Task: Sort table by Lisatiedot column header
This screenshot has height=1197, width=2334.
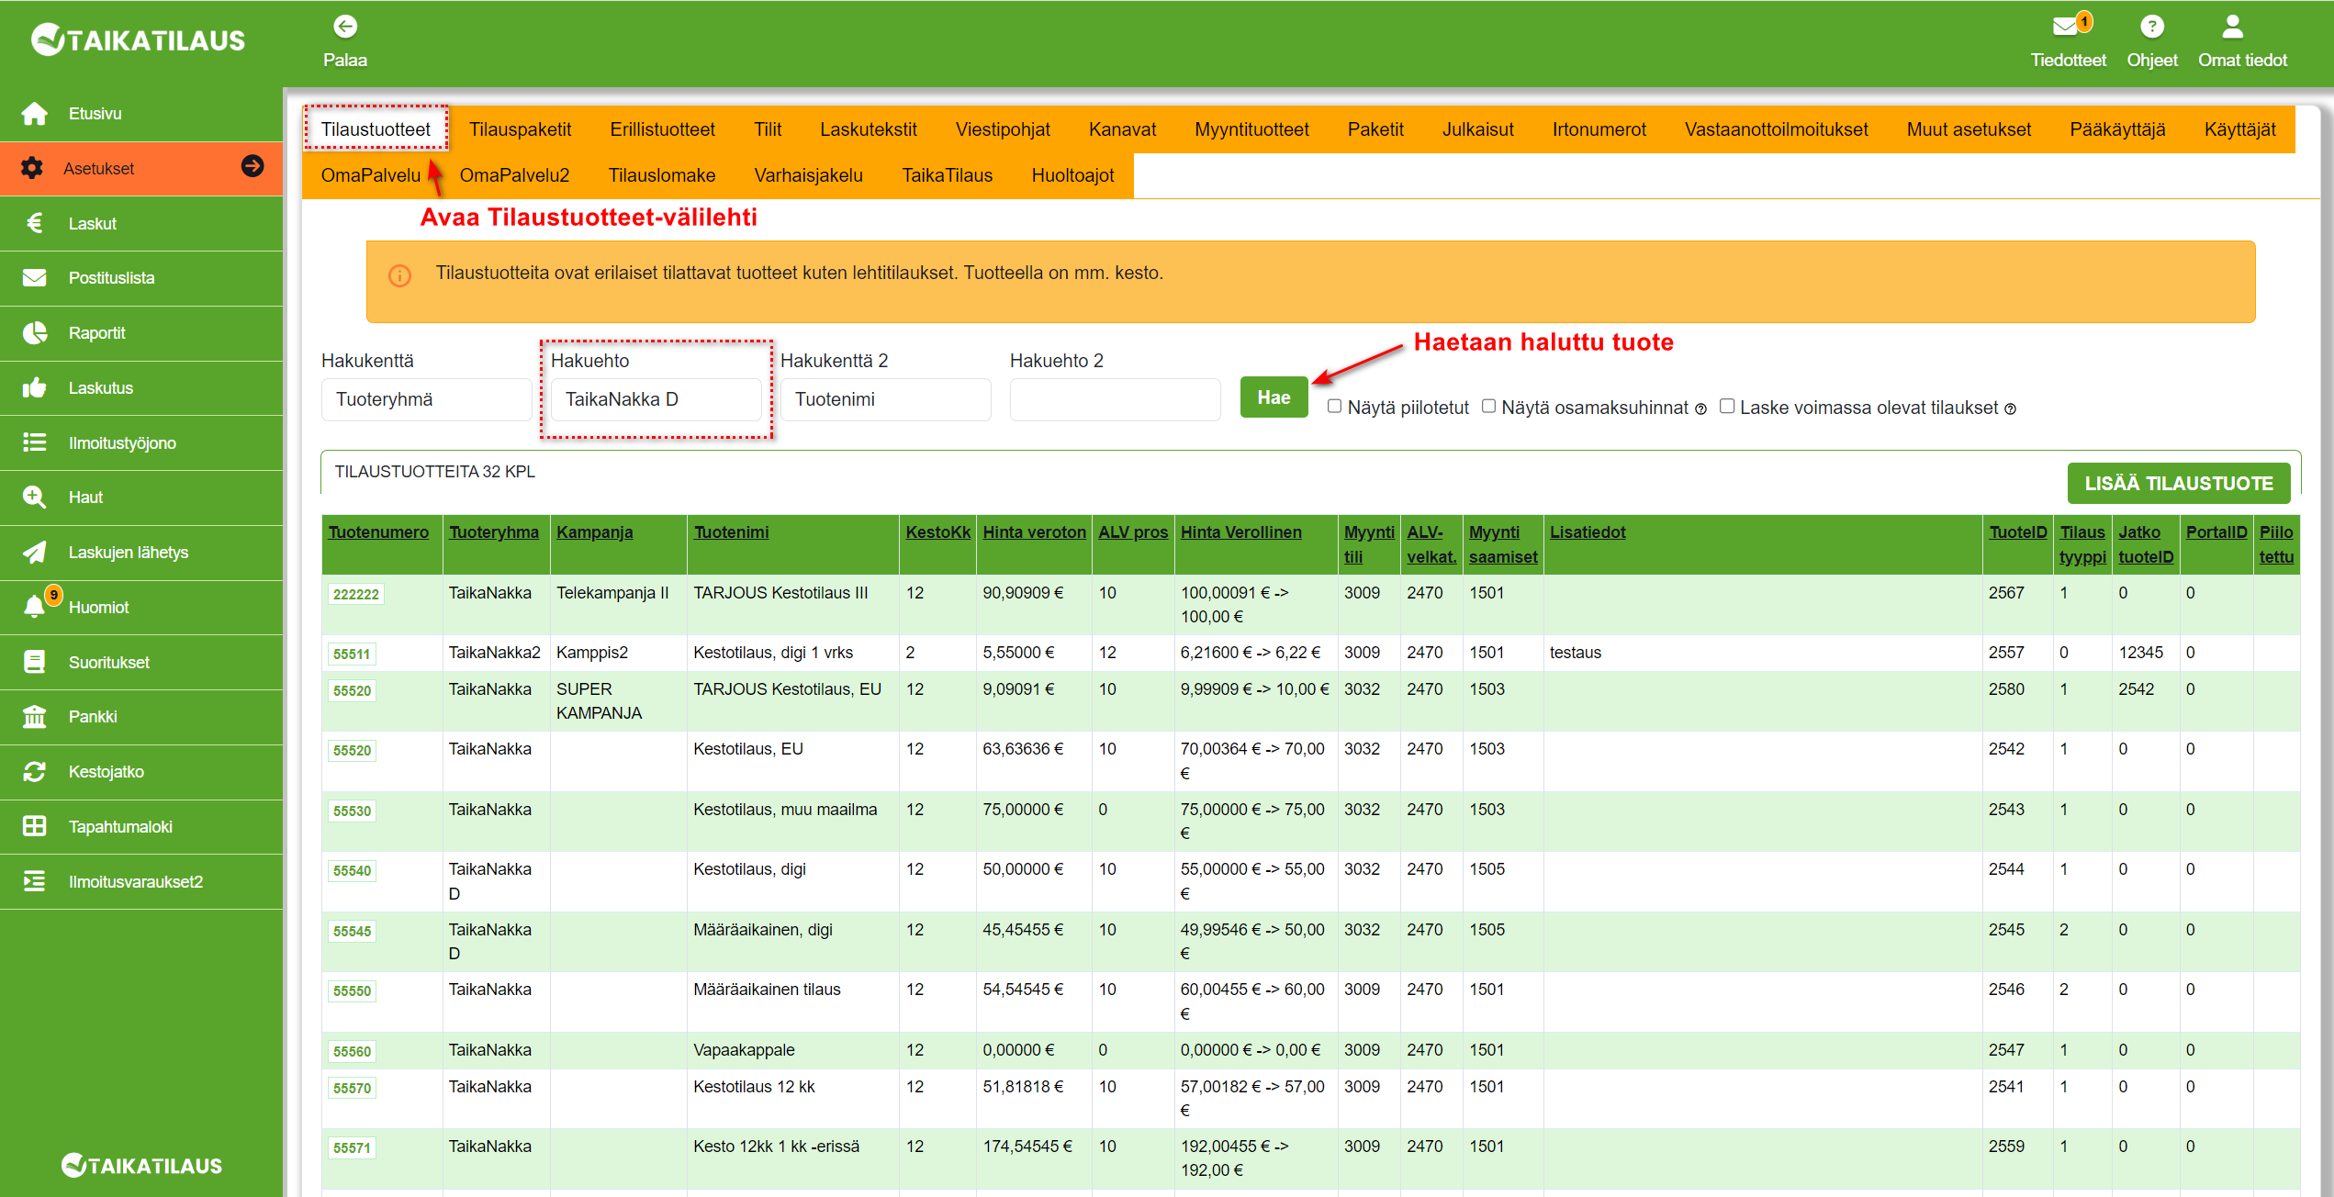Action: [1587, 532]
